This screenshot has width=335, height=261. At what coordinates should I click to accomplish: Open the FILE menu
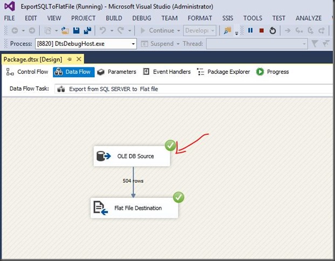click(x=9, y=18)
